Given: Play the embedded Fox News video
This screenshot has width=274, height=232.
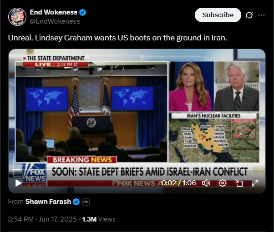Looking at the screenshot, I should (18, 183).
